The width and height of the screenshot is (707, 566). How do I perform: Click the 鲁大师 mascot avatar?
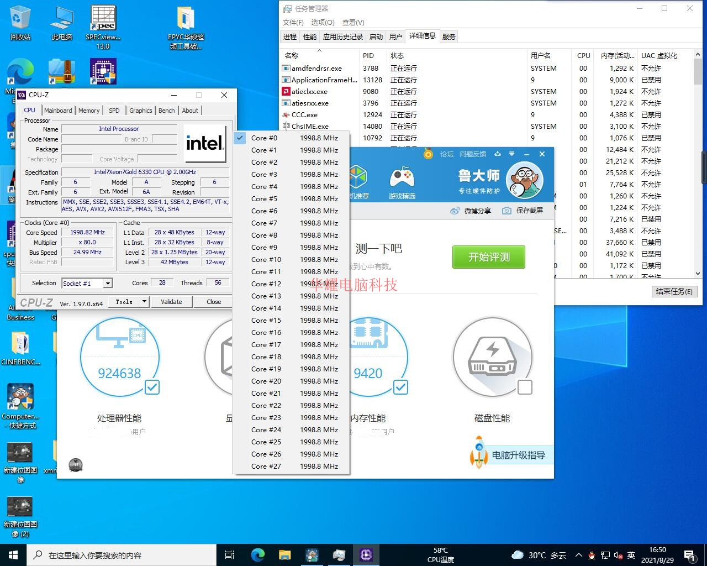click(x=525, y=180)
